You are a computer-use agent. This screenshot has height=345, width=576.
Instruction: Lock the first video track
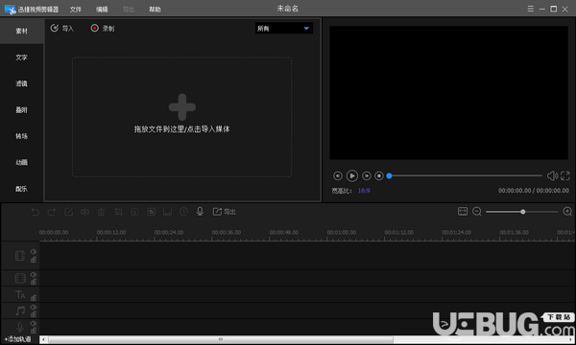click(34, 260)
